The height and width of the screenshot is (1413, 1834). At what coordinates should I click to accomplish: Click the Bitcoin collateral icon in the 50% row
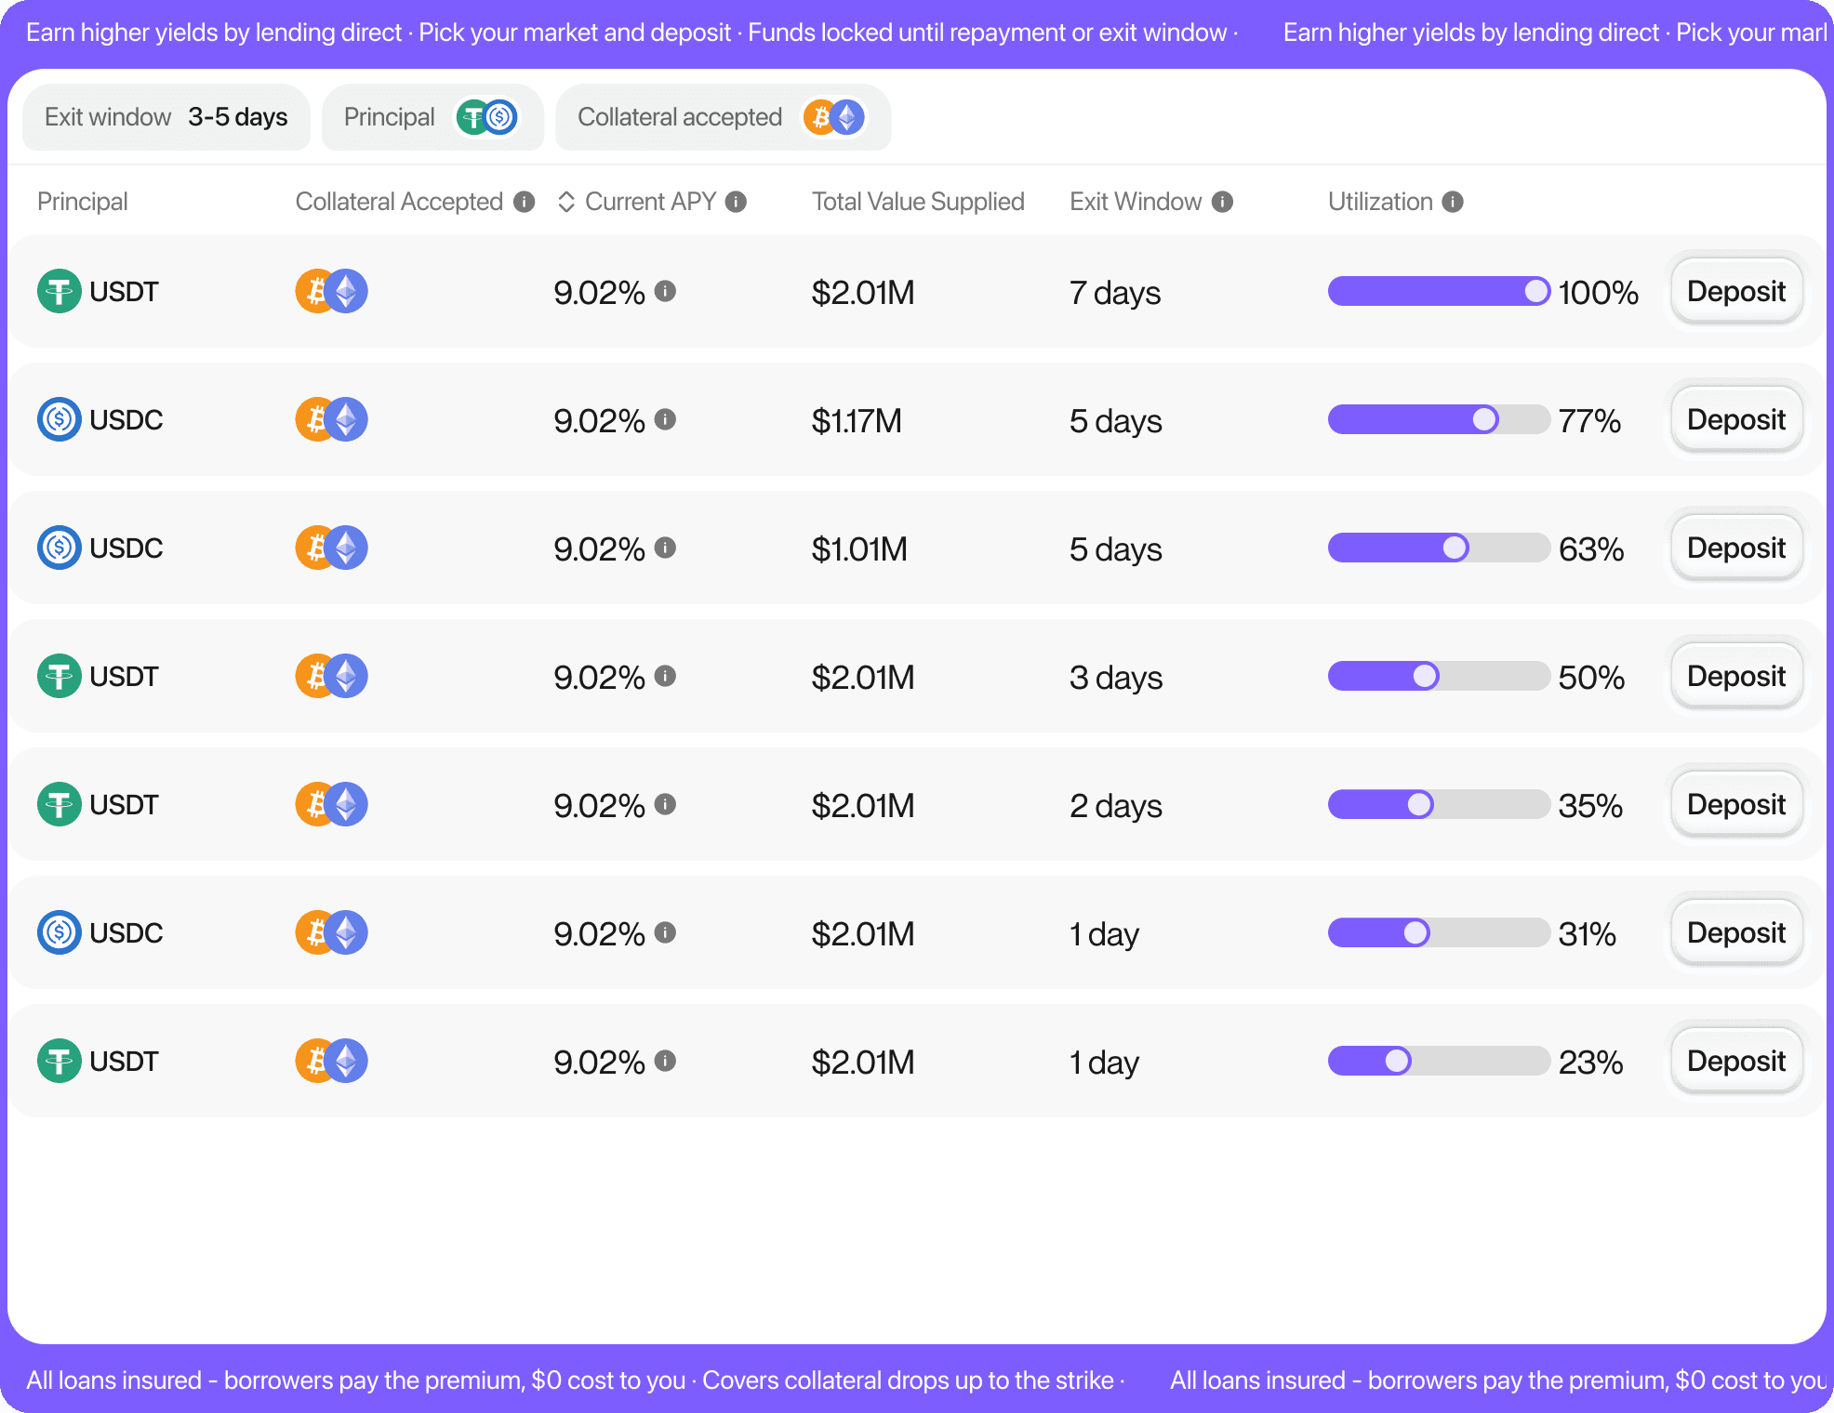click(x=312, y=676)
